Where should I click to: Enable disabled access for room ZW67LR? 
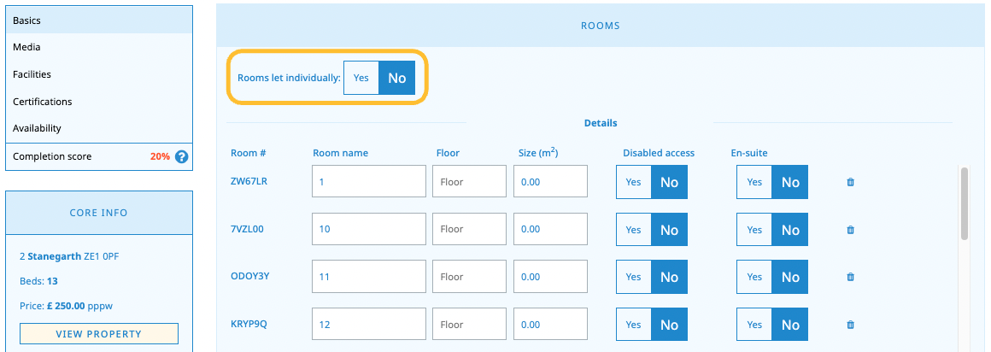633,182
